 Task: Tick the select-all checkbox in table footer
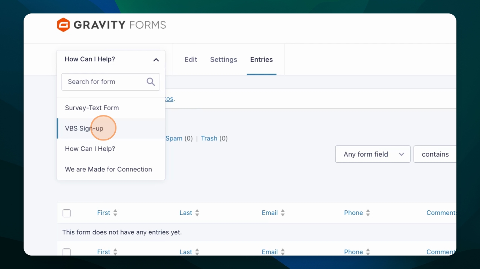coord(67,252)
